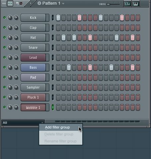The image size is (151, 159).
Task: Click the Bass channel panning knob
Action: coord(16,67)
